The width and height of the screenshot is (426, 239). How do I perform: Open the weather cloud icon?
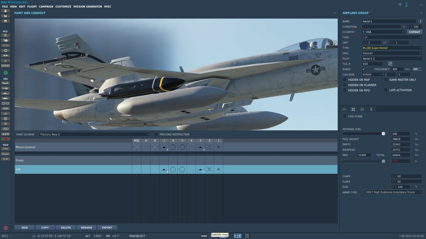[x=5, y=40]
